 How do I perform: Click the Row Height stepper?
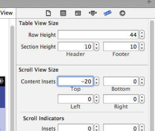point(142,35)
